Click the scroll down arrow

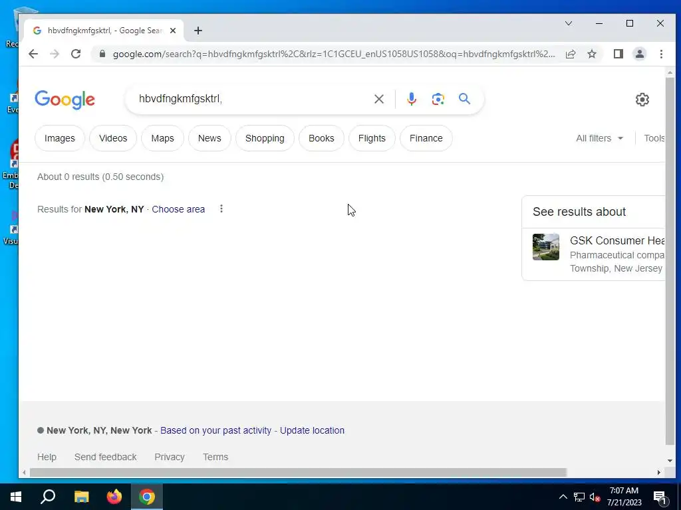tap(670, 461)
